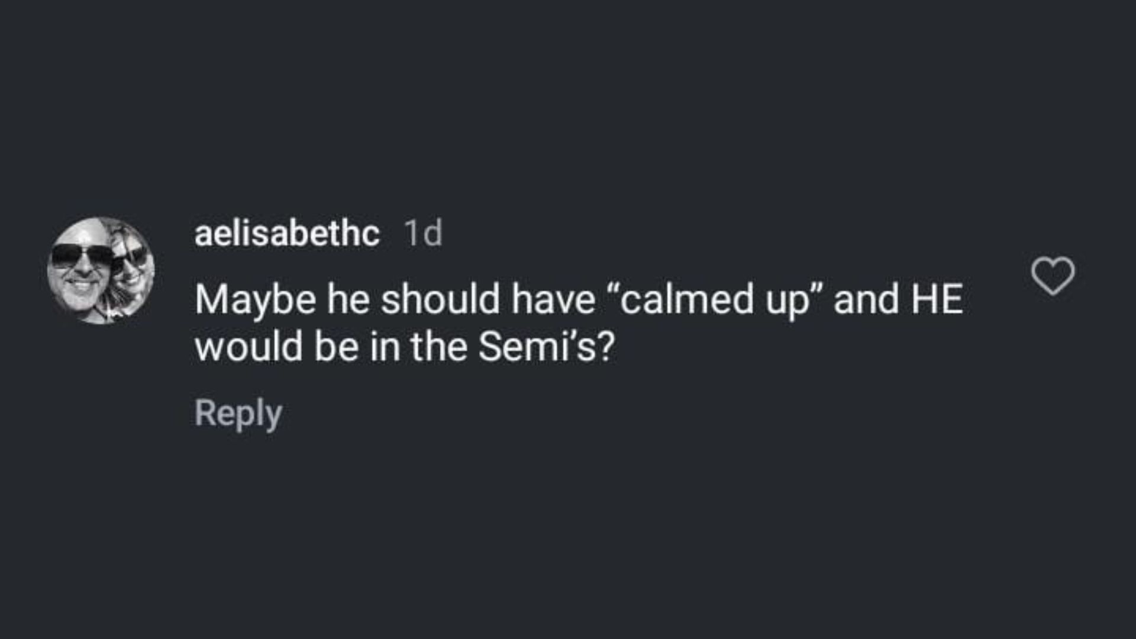This screenshot has width=1136, height=639.
Task: Click the word have in the comment
Action: coord(553,299)
